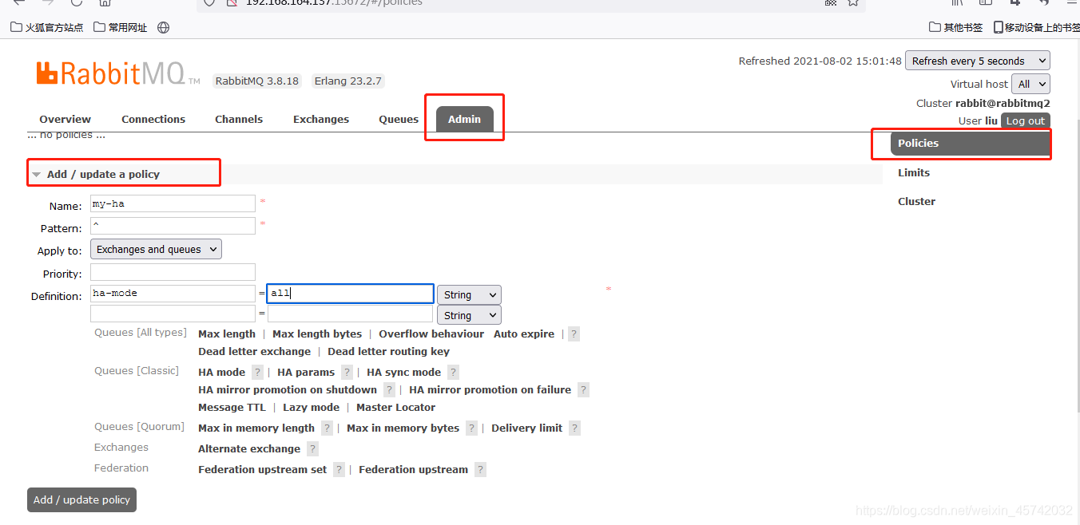Viewport: 1080px width, 525px height.
Task: Click the Max length bytes link
Action: 317,334
